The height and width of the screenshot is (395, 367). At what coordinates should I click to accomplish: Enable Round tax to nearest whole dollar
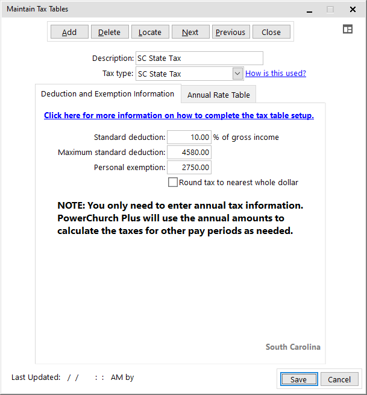point(173,182)
